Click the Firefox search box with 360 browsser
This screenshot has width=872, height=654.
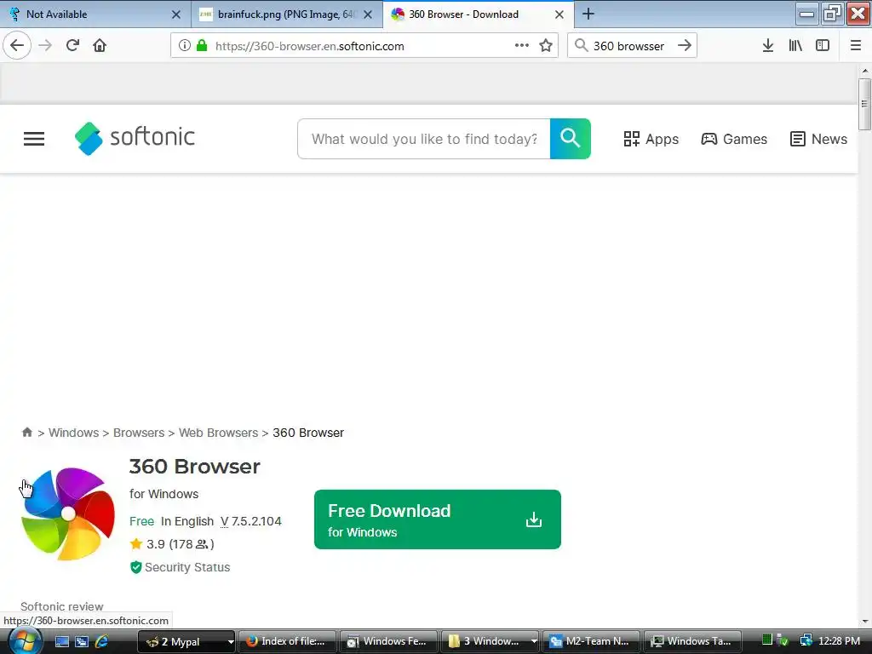tap(628, 46)
